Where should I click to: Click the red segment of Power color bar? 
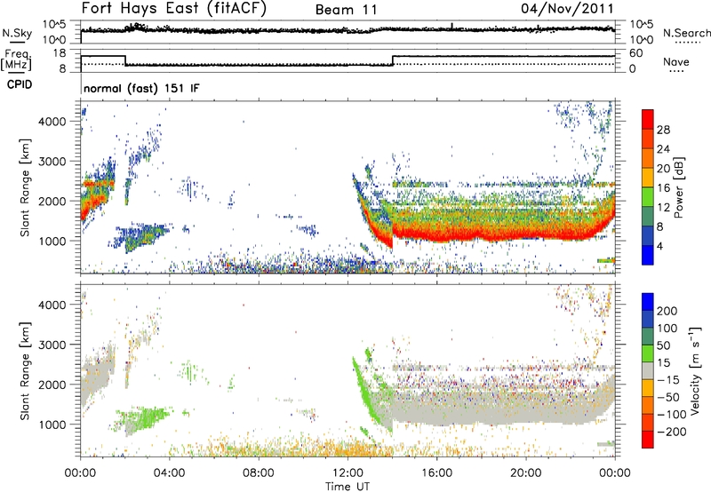(648, 119)
